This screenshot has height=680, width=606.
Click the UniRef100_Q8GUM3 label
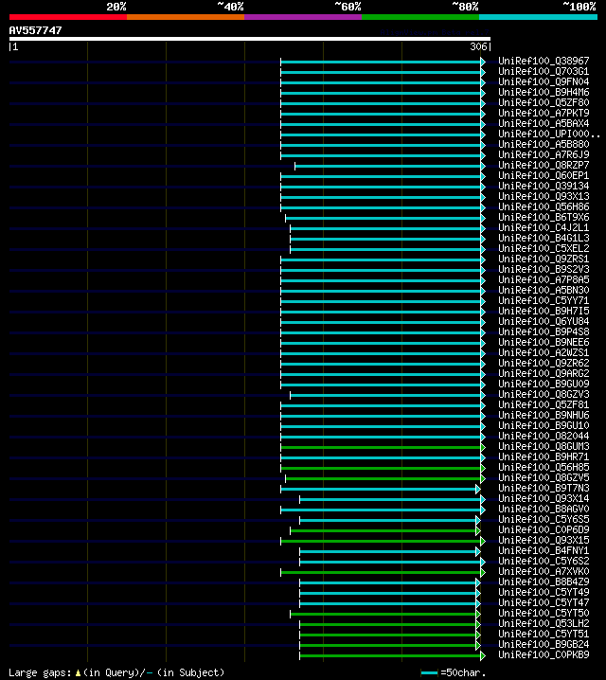[544, 446]
